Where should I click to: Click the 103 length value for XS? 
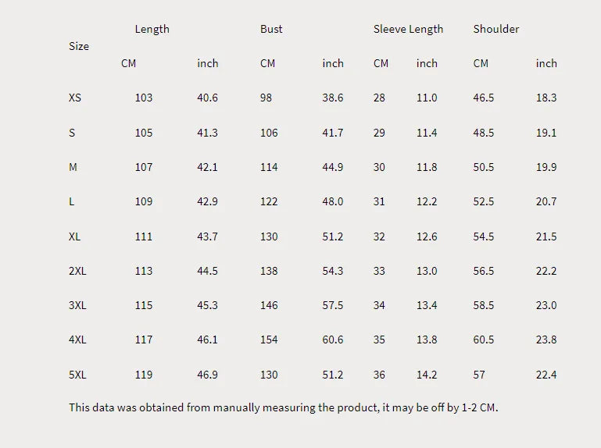click(x=143, y=98)
